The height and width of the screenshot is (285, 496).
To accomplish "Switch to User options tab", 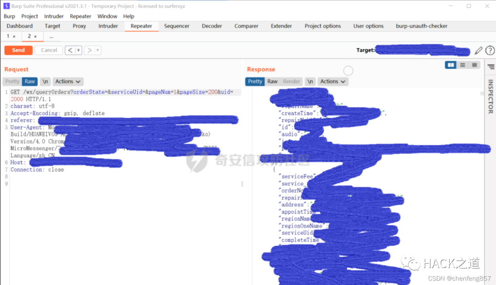I will click(368, 26).
